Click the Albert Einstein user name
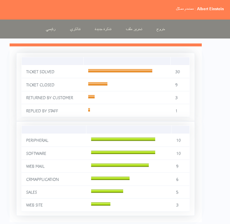230x224 pixels. click(x=210, y=9)
